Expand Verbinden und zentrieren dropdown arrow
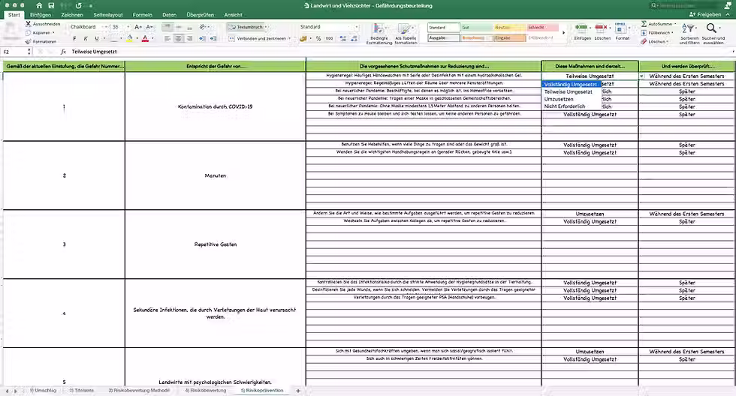Screen dimensions: 736x396 pyautogui.click(x=290, y=38)
